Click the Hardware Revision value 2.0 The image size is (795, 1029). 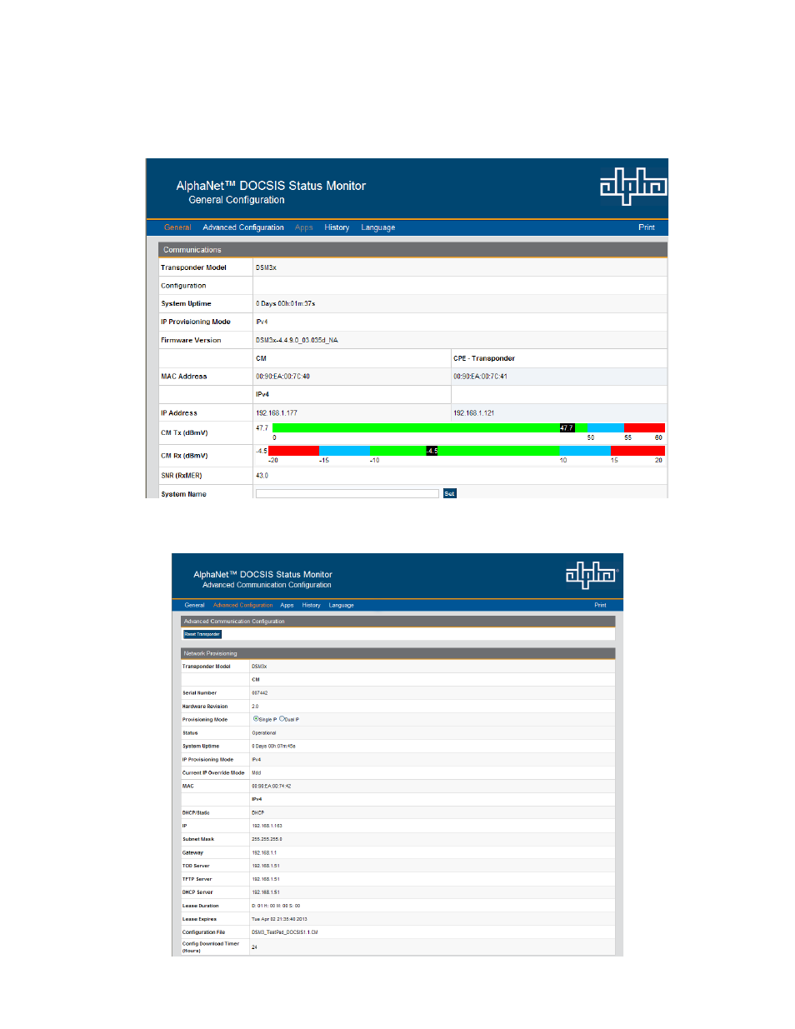click(x=255, y=706)
